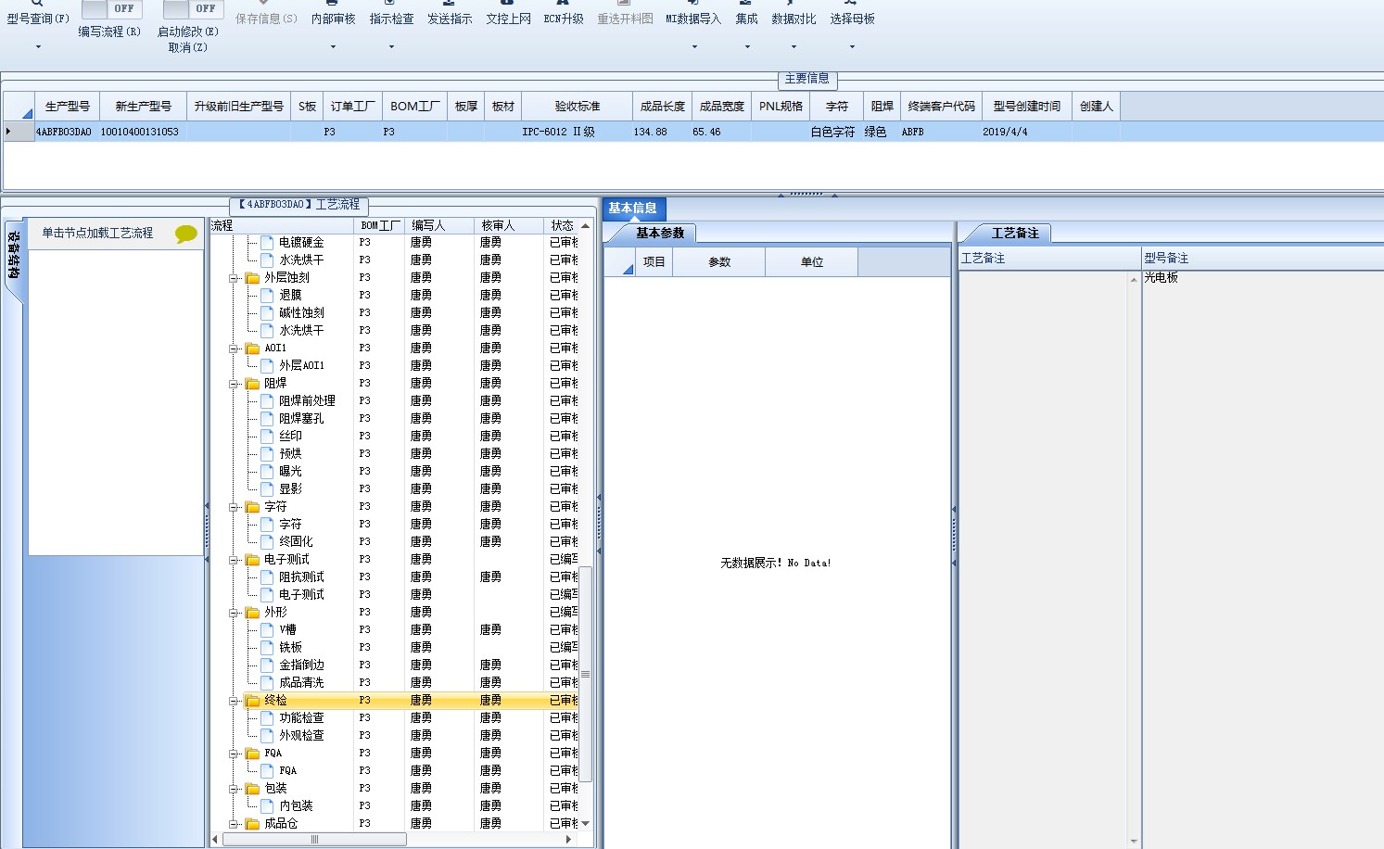This screenshot has width=1384, height=849.
Task: Click the 外观检查 document icon
Action: 267,736
